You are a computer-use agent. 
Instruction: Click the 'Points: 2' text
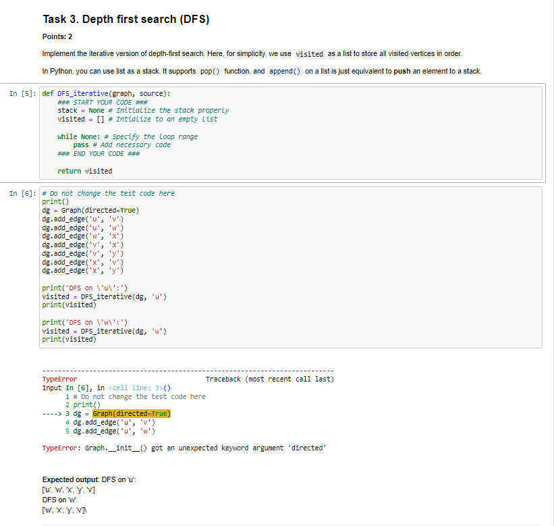coord(57,36)
